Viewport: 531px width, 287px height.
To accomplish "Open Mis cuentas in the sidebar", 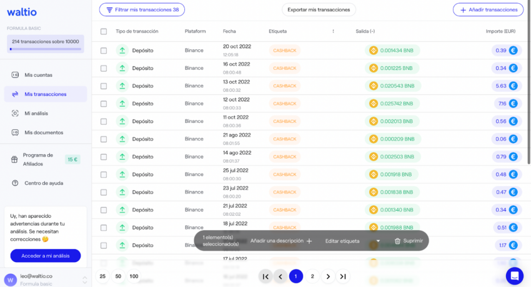I will (x=38, y=75).
